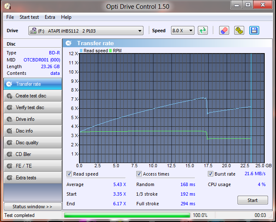Click the eraser icon in toolbar
276x222 pixels.
[224, 31]
